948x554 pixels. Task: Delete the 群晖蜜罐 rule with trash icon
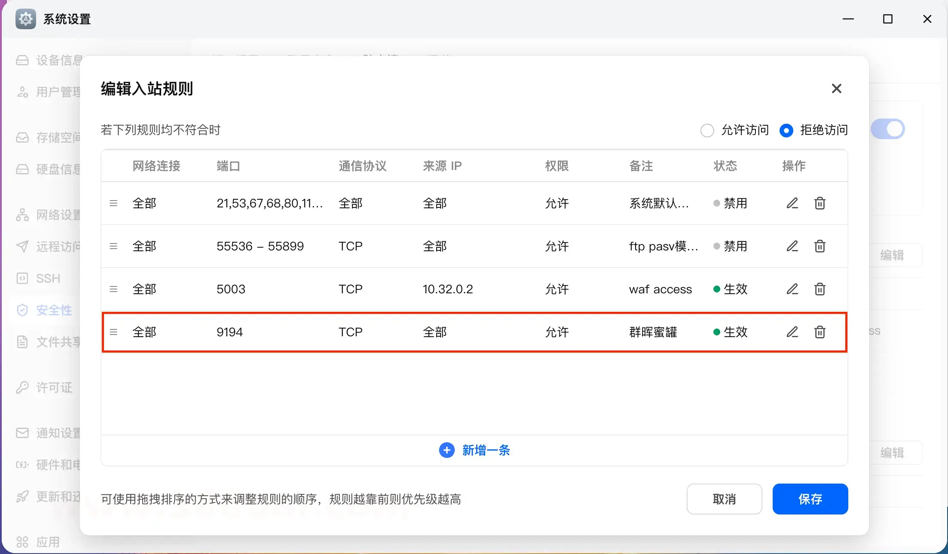coord(820,332)
